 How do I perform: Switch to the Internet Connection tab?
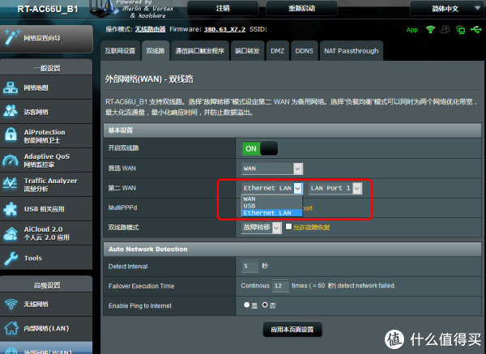[x=120, y=51]
